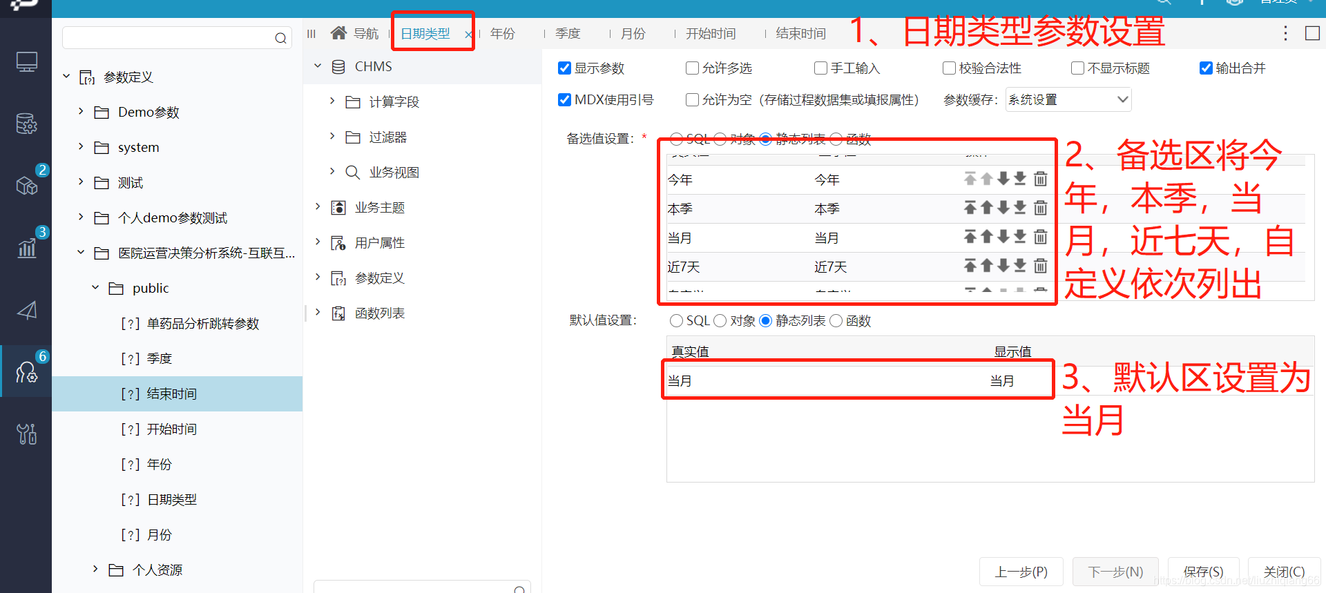Move the 当月 row to the bottom
This screenshot has height=593, width=1326.
click(1020, 237)
